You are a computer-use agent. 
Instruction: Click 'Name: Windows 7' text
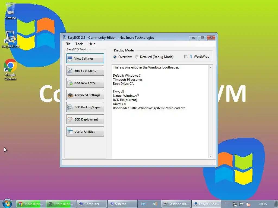click(126, 96)
